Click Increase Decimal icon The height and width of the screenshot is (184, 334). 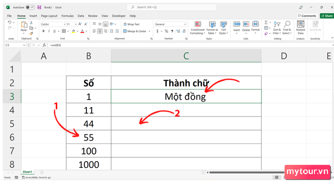click(x=178, y=31)
